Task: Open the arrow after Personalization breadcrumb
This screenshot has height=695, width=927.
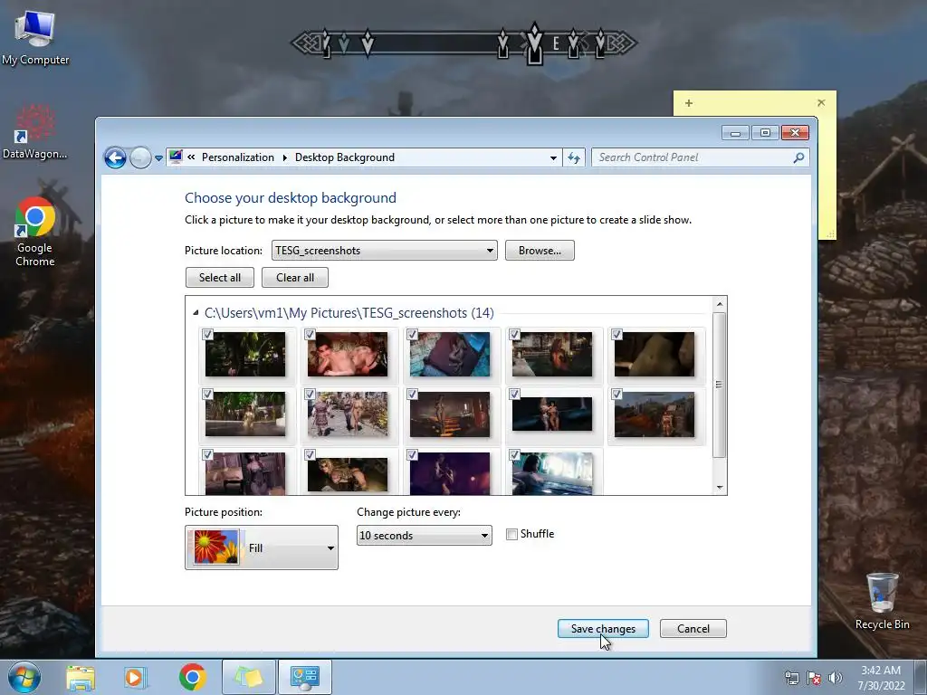Action: point(284,157)
